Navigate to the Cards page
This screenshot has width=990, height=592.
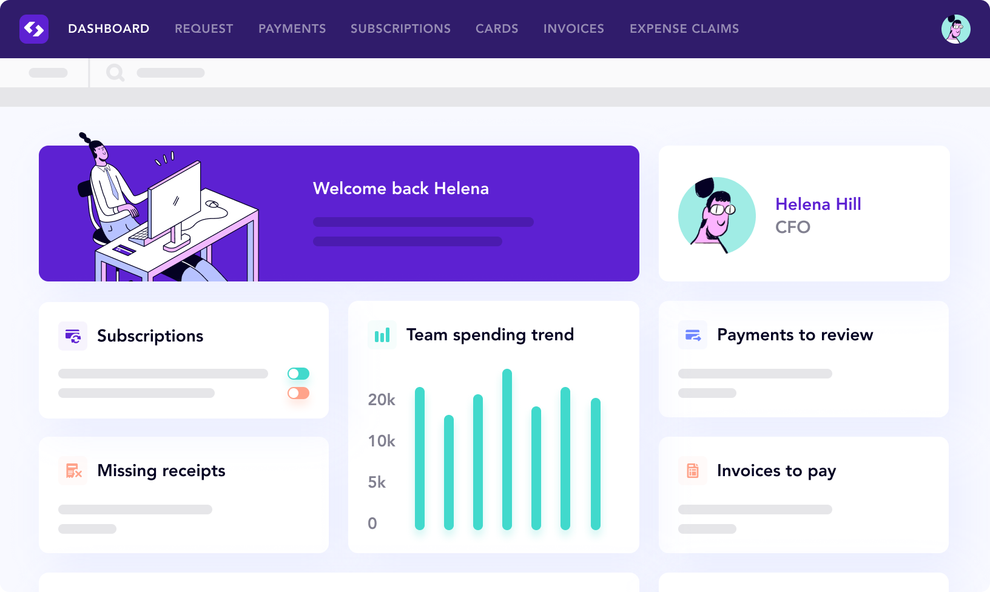(497, 29)
